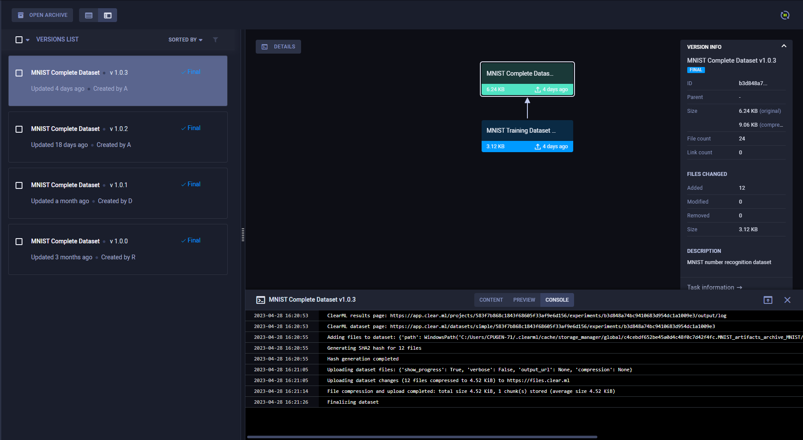Open the Preview tab
The image size is (803, 440).
524,300
